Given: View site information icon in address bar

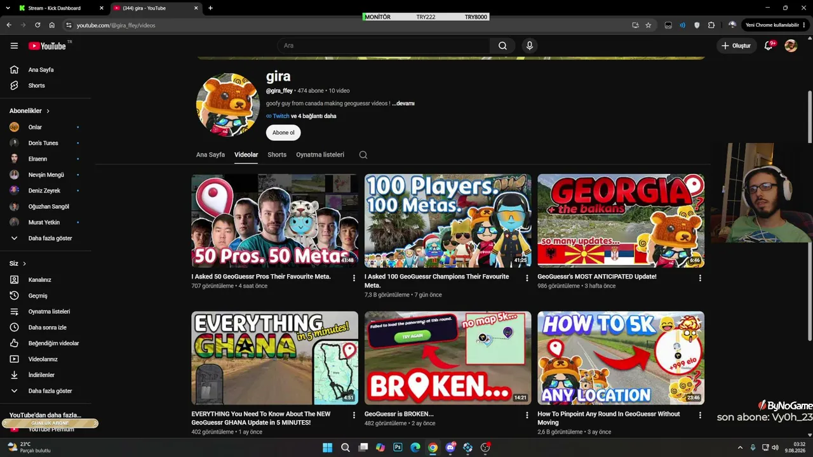Looking at the screenshot, I should [x=69, y=25].
